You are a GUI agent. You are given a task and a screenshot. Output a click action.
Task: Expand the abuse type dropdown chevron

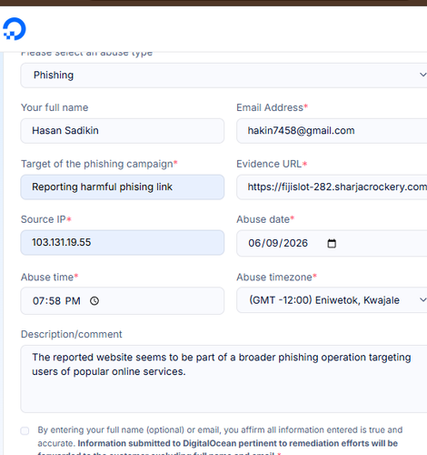pos(422,75)
